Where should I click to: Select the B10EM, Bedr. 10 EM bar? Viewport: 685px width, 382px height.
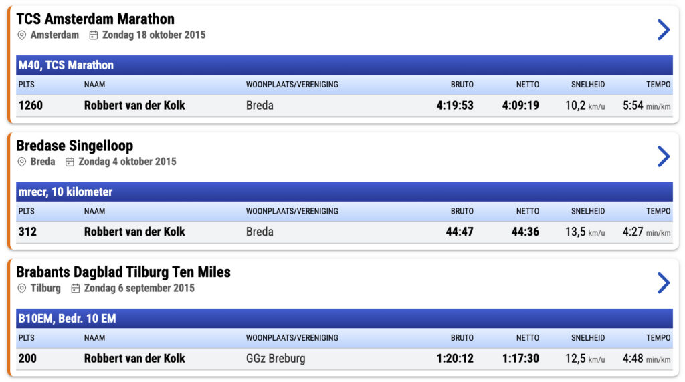[345, 318]
